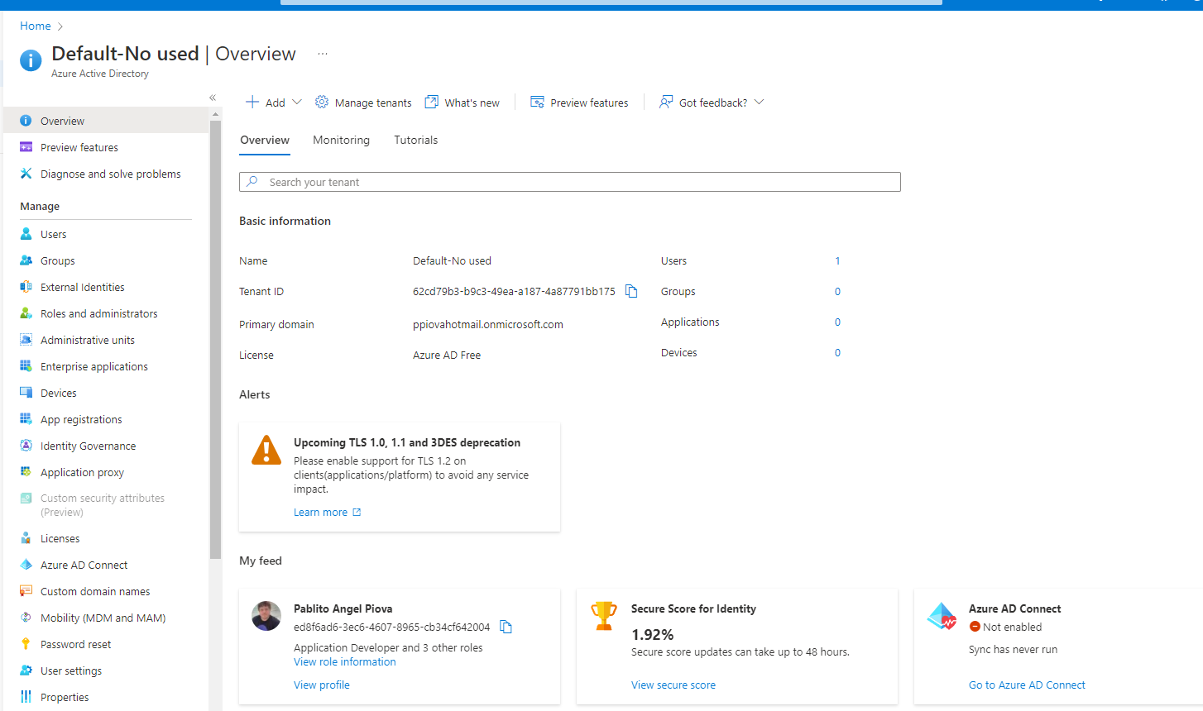Click the Roles and administrators icon

(x=26, y=313)
